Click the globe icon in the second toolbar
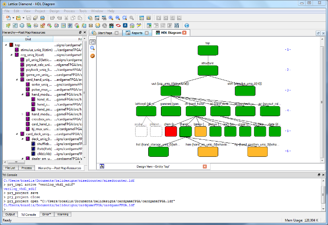The height and width of the screenshot is (225, 328). (x=187, y=26)
